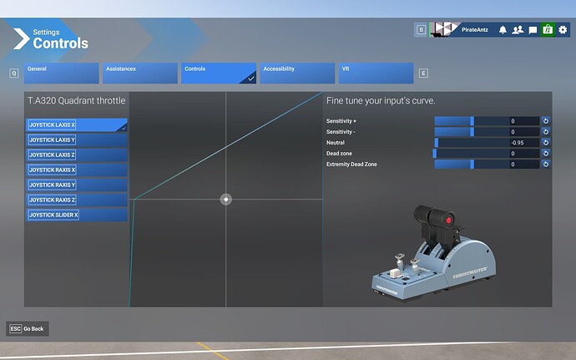Click the Extremity Dead Zone label
Viewport: 576px width, 360px height.
[x=351, y=165]
